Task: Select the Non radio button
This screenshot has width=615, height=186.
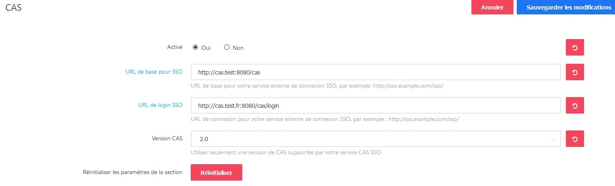Action: (x=227, y=47)
